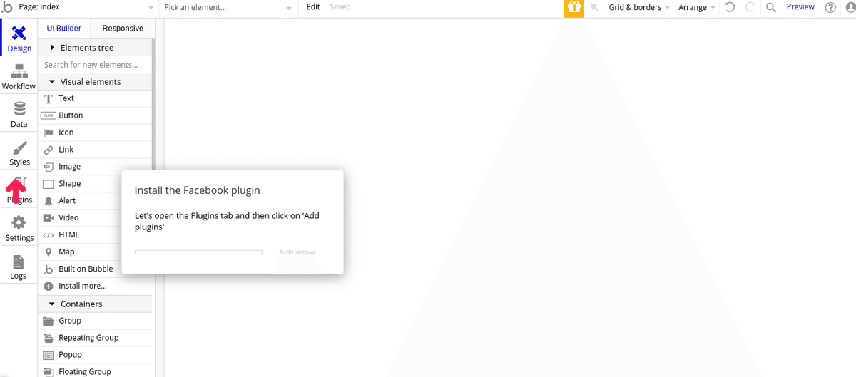Viewport: 856px width, 377px height.
Task: Open the help question mark
Action: click(830, 7)
